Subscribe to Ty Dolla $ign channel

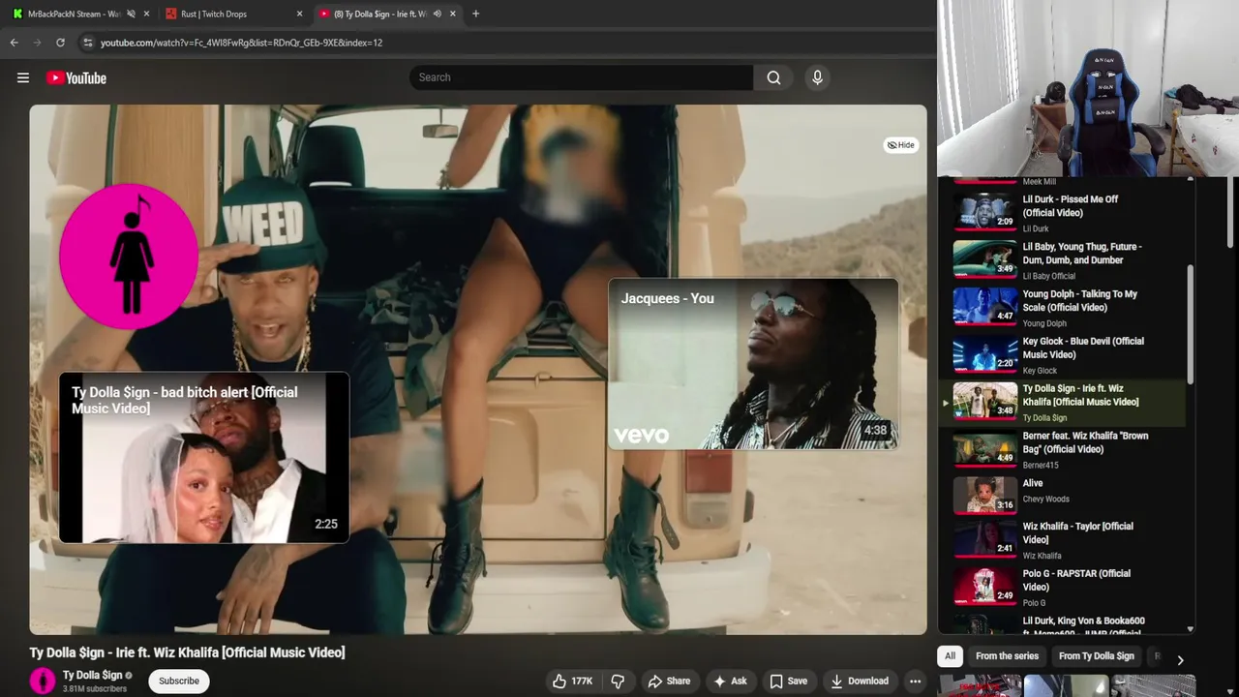179,681
